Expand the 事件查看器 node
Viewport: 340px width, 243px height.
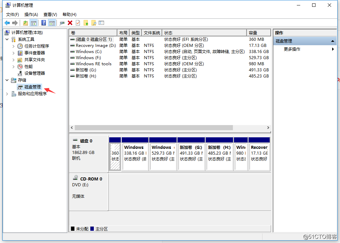14,53
